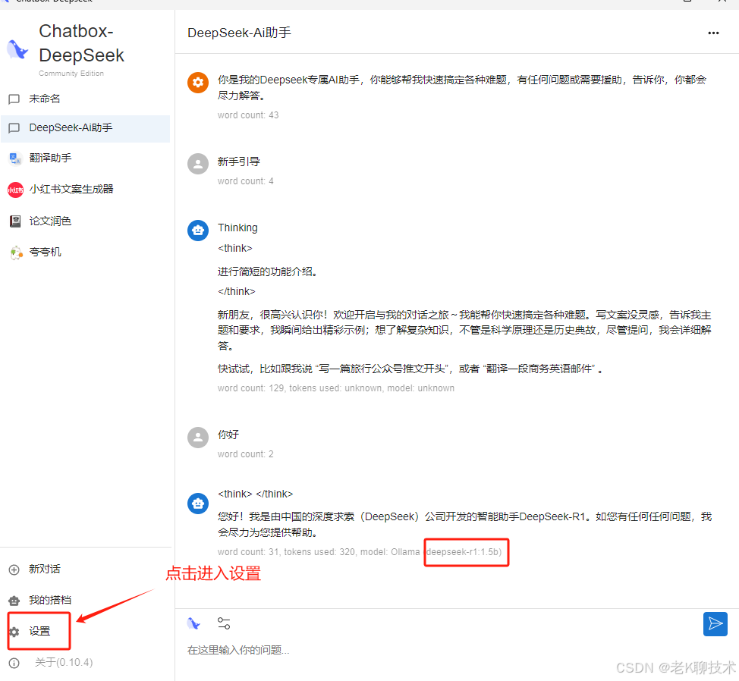Click the bot avatar beside the DeepSeek-R1 reply
The height and width of the screenshot is (681, 739).
(198, 504)
